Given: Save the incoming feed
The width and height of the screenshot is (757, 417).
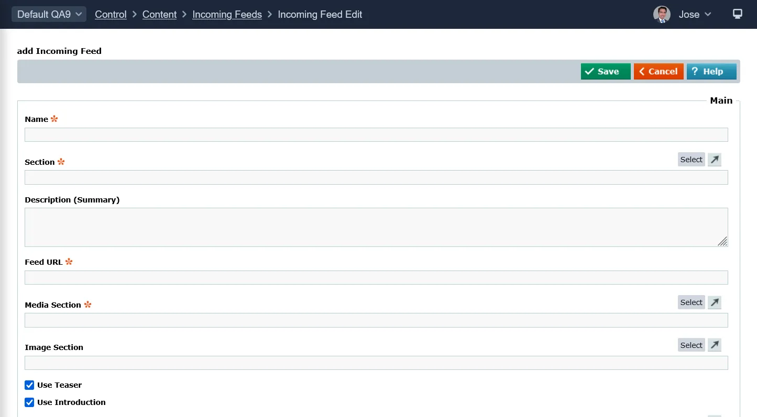Looking at the screenshot, I should tap(605, 72).
